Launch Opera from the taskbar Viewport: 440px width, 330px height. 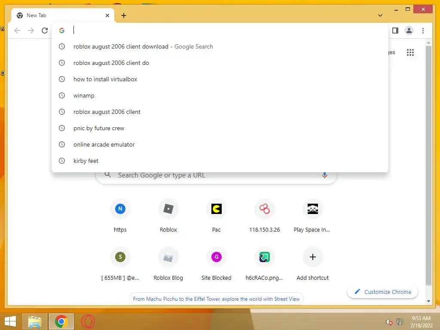coord(88,321)
